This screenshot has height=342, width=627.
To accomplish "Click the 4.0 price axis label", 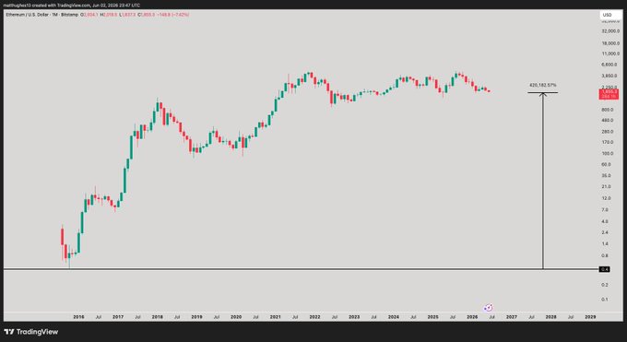I will tap(605, 221).
